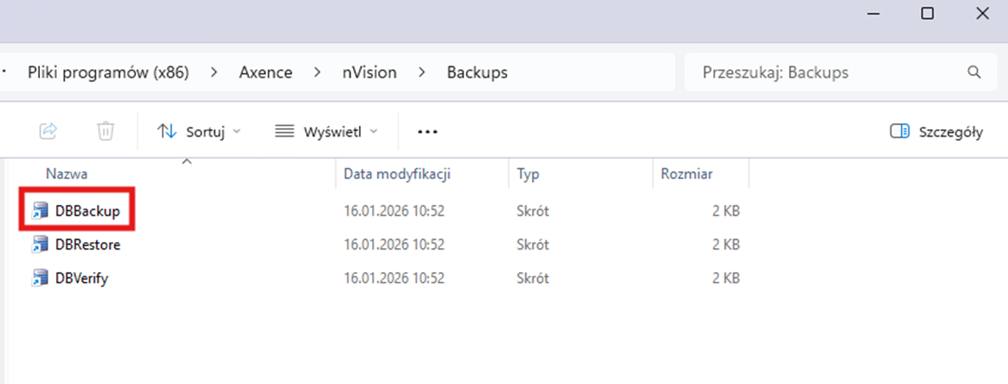Viewport: 1008px width, 384px height.
Task: Open the Wyświetl view dropdown
Action: (x=327, y=132)
